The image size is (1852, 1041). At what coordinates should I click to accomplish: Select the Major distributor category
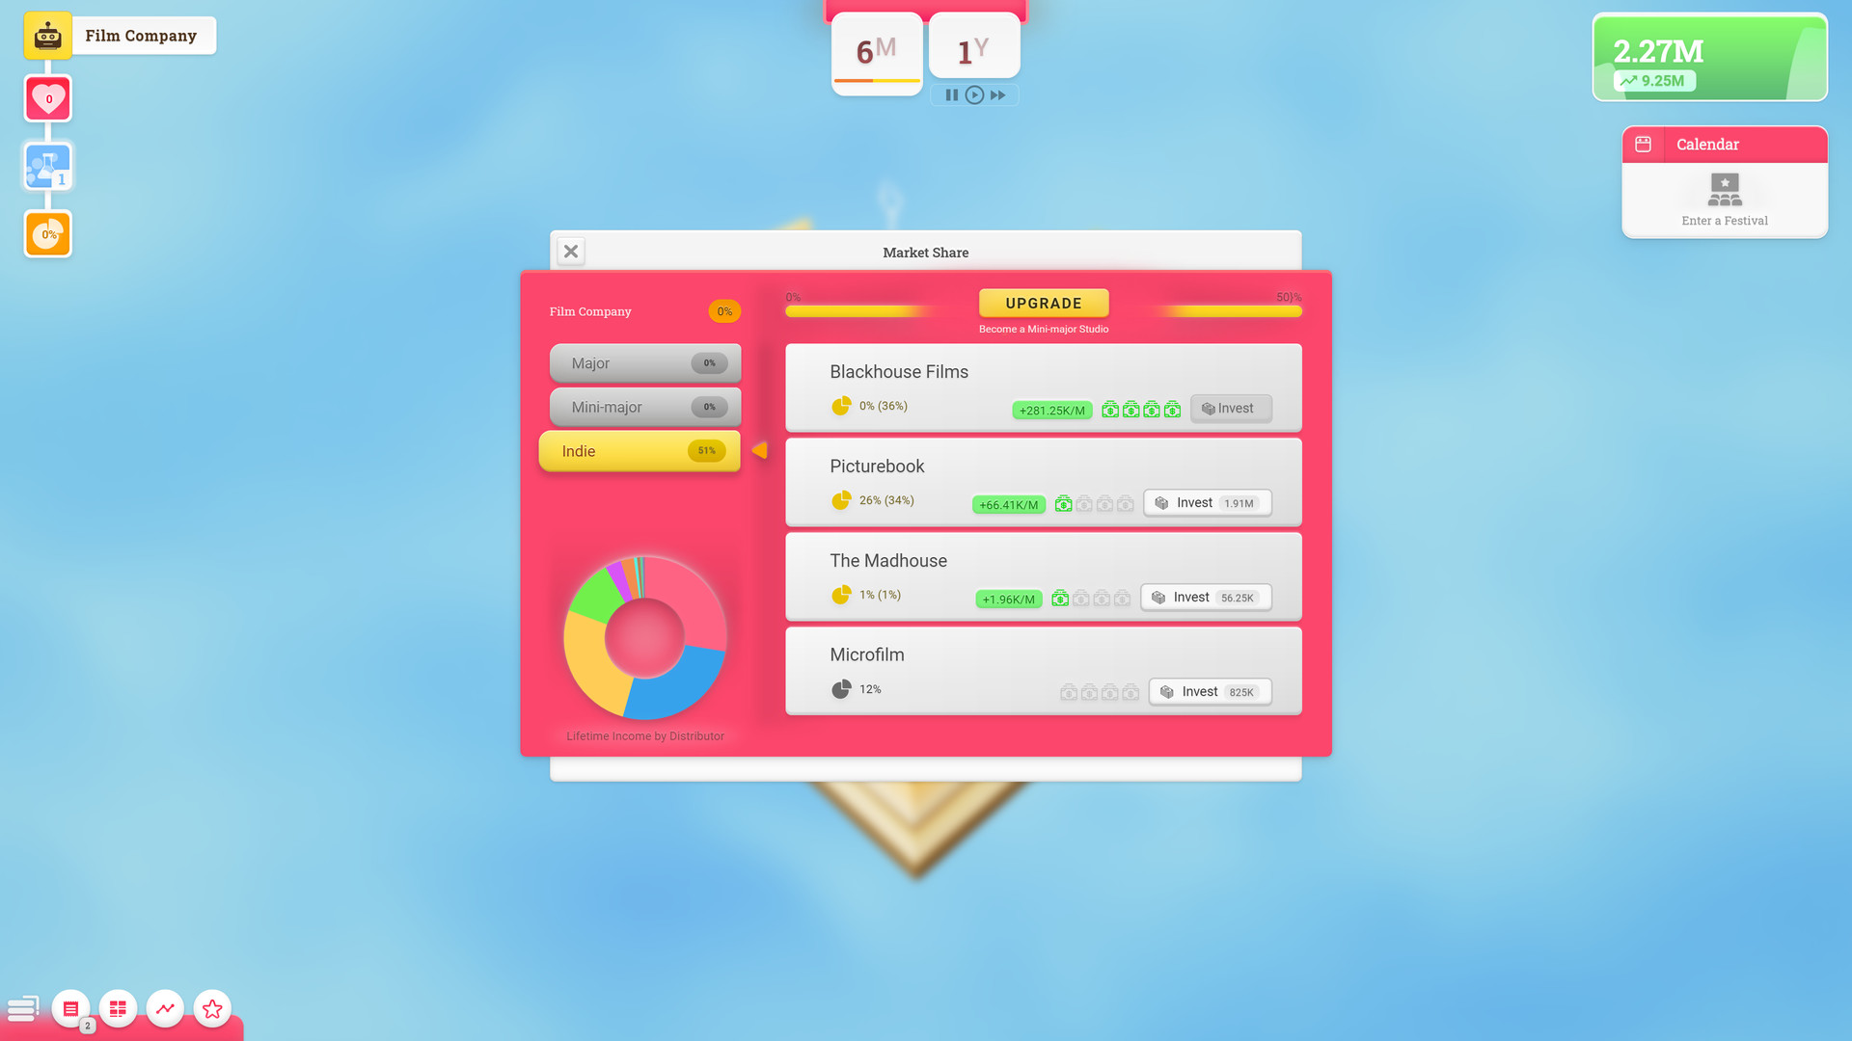(643, 363)
